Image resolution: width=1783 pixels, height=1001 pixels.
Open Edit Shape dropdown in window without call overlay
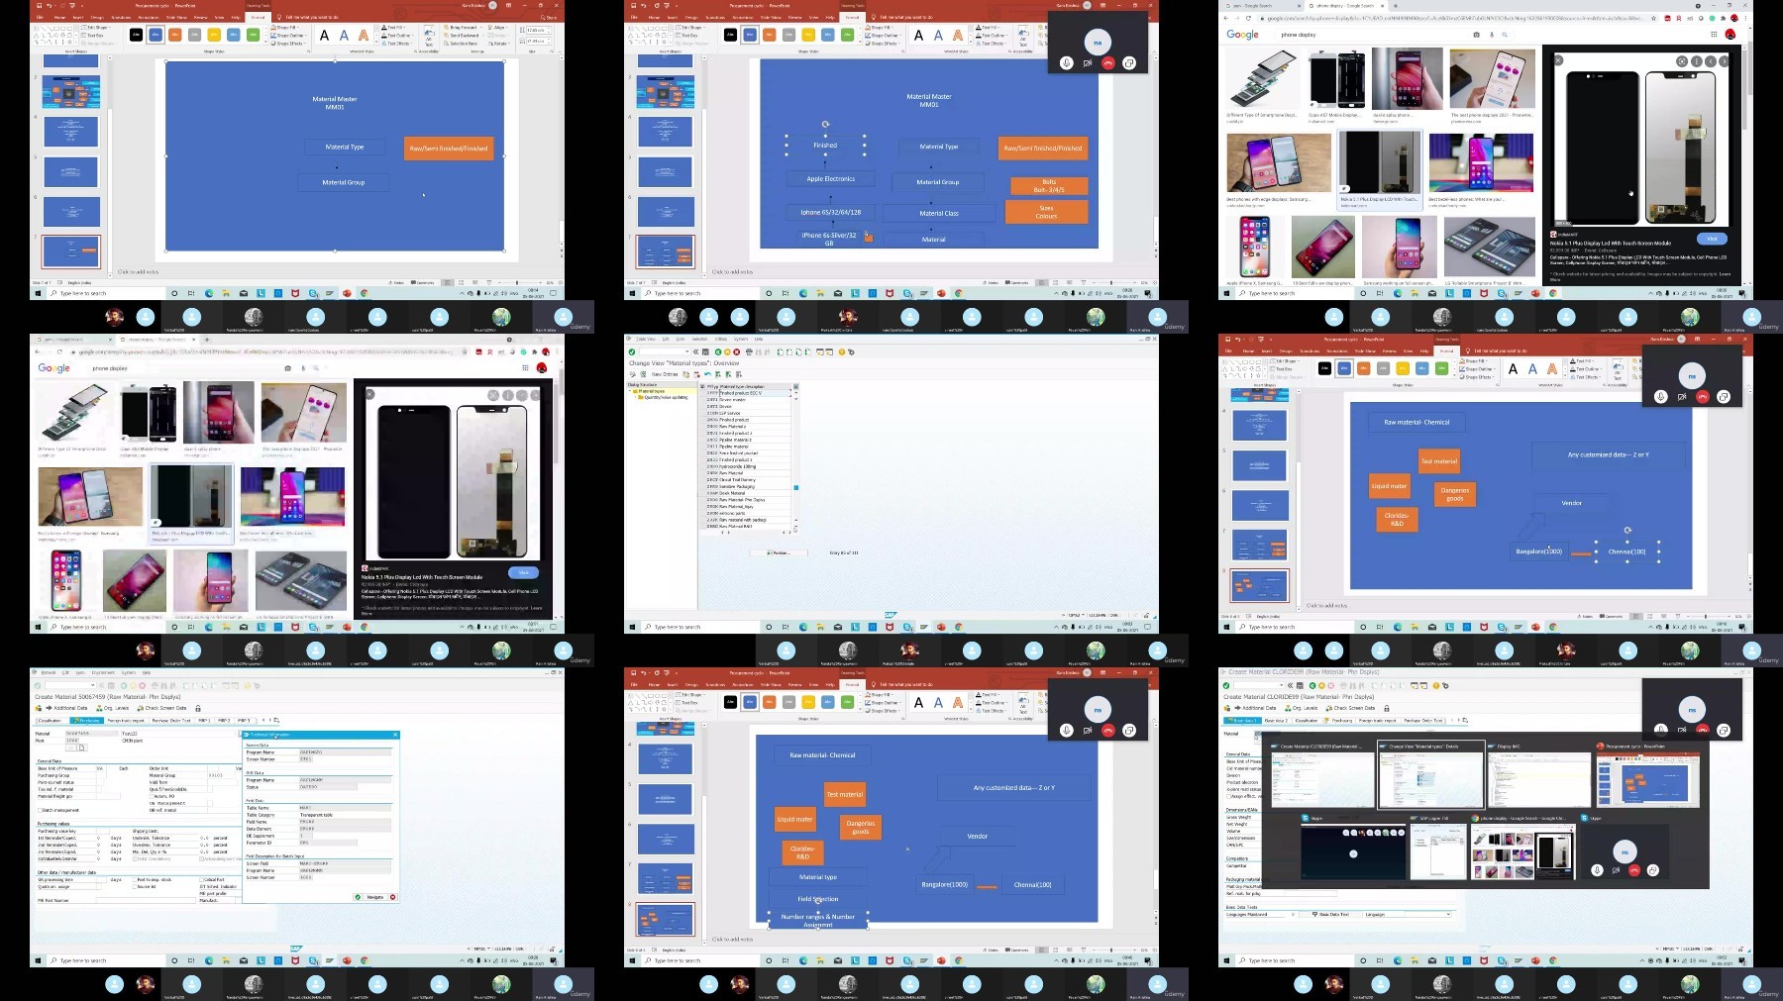tap(96, 28)
